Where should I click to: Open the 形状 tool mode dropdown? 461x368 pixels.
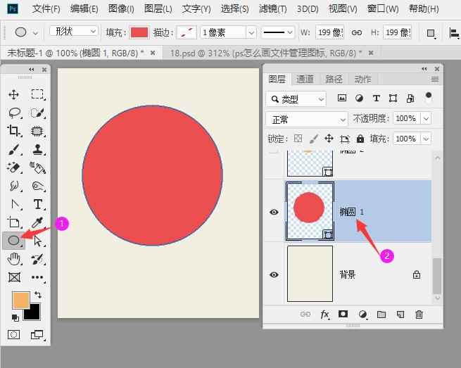click(74, 32)
